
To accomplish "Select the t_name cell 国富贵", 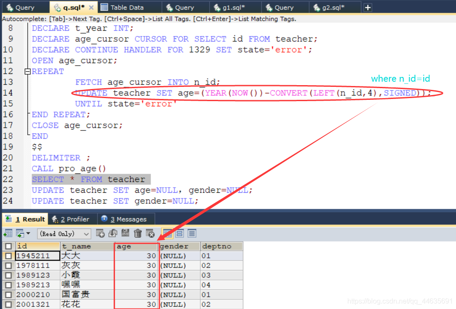I will (87, 294).
